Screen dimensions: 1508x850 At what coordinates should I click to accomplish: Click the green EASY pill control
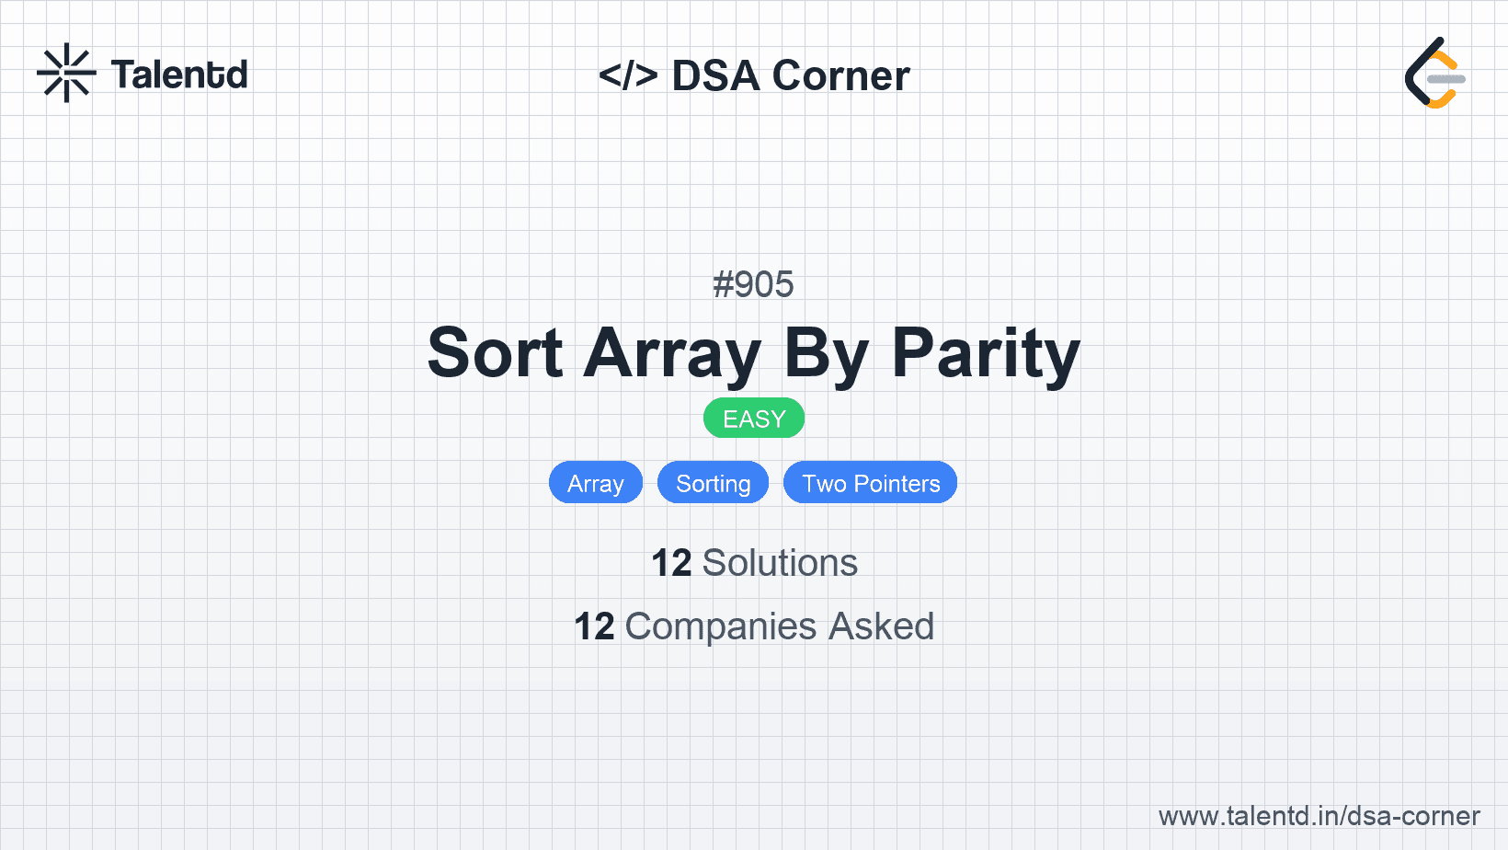(x=753, y=418)
